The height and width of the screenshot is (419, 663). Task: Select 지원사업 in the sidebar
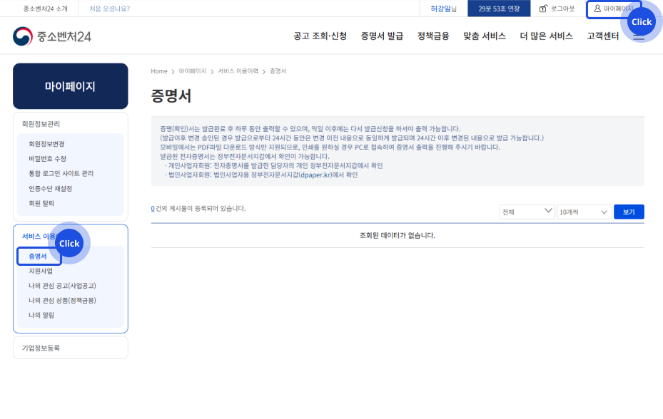click(40, 271)
